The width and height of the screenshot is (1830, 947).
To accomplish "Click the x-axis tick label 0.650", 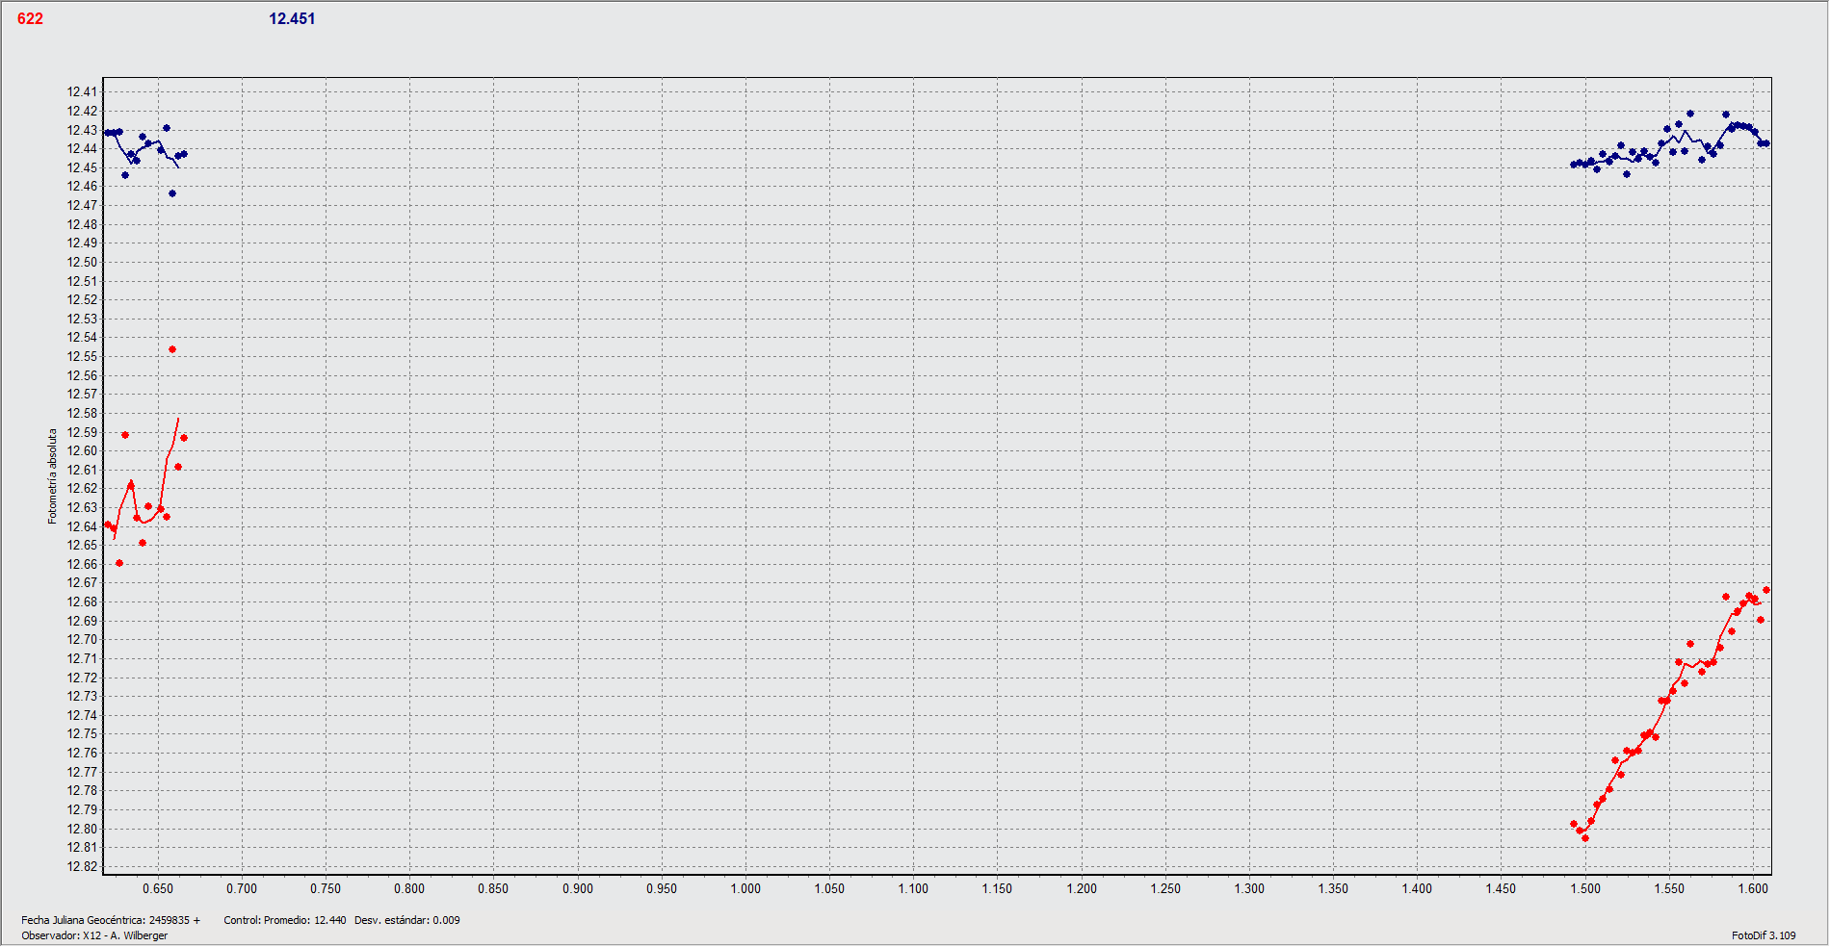I will 158,888.
